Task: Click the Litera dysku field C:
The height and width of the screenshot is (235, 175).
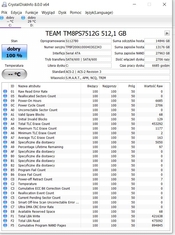Action: [88, 65]
